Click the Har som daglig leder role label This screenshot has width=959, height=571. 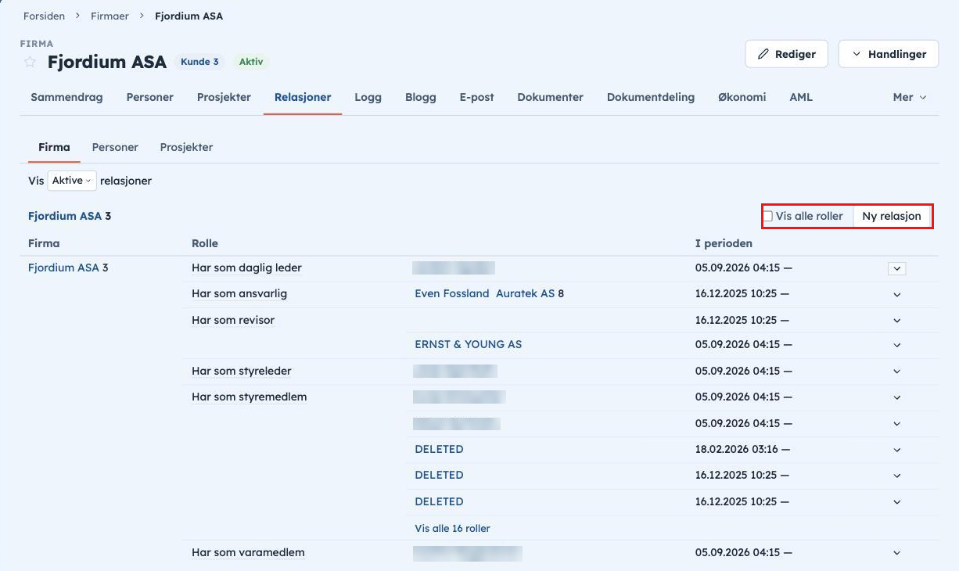(x=246, y=268)
